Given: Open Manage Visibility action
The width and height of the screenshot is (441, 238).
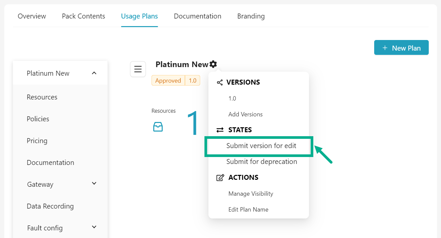Looking at the screenshot, I should click(x=250, y=194).
